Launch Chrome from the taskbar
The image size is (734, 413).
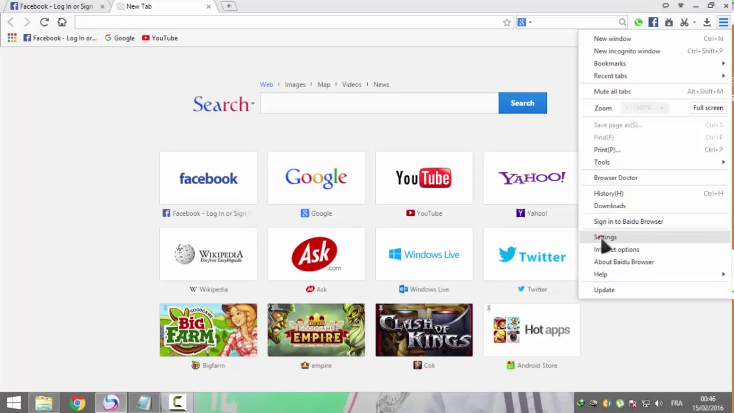click(77, 403)
